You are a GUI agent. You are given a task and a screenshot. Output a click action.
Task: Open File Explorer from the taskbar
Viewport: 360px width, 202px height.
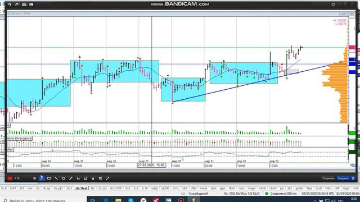118,200
